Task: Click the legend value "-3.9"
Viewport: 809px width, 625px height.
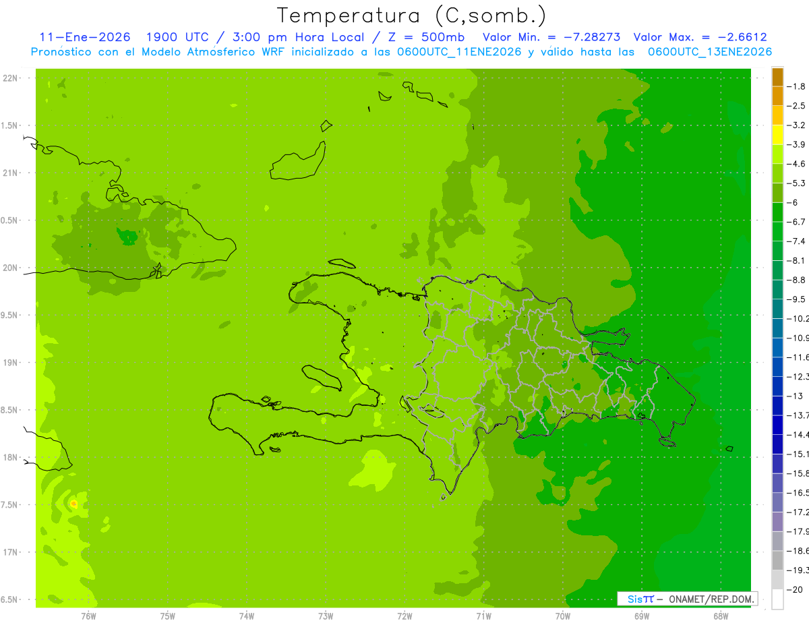Action: coord(798,144)
